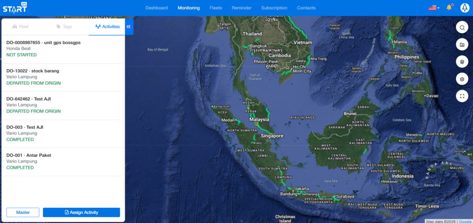Open the Dashboard menu
The height and width of the screenshot is (223, 473).
[157, 8]
